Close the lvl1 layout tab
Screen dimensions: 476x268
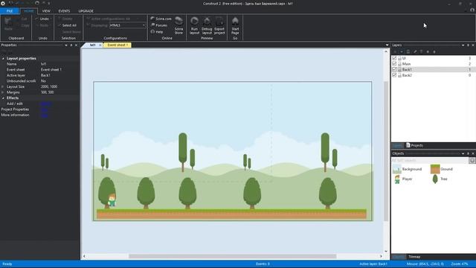pos(100,45)
